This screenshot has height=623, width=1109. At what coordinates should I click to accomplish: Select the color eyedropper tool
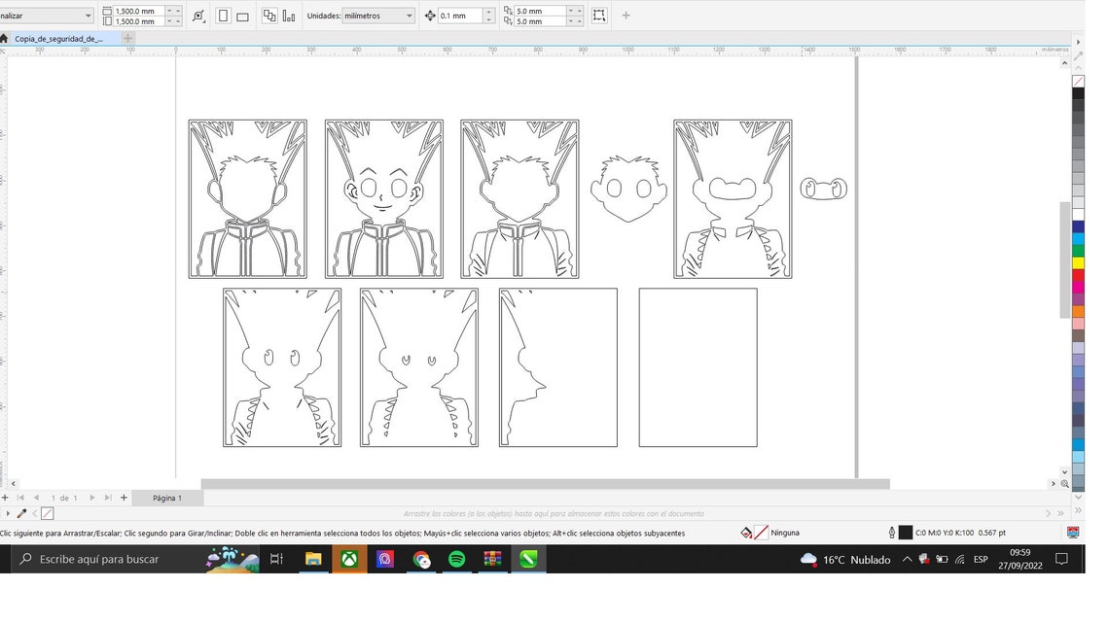point(20,513)
